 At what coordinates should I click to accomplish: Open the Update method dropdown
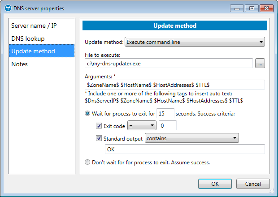click(195, 42)
